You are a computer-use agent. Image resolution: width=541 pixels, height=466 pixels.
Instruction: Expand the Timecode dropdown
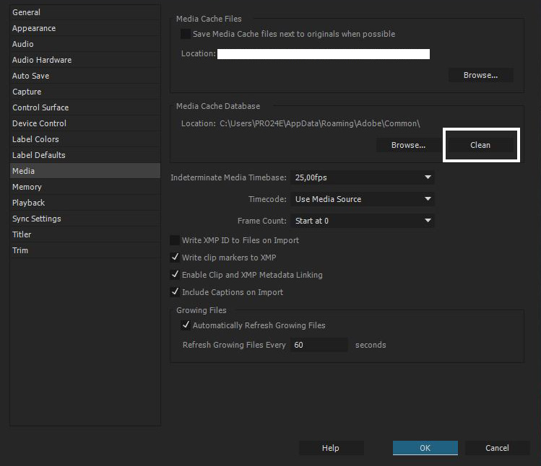pos(363,199)
